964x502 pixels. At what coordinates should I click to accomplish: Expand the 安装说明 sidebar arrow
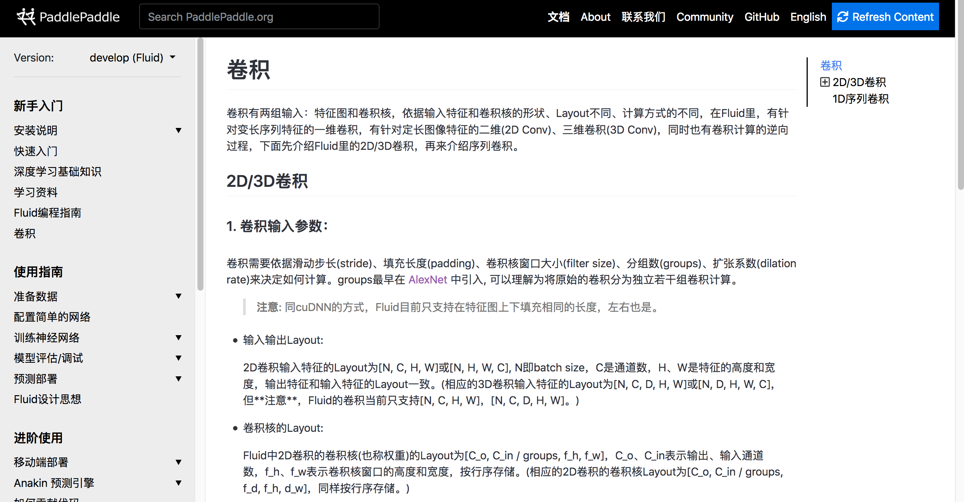coord(179,131)
